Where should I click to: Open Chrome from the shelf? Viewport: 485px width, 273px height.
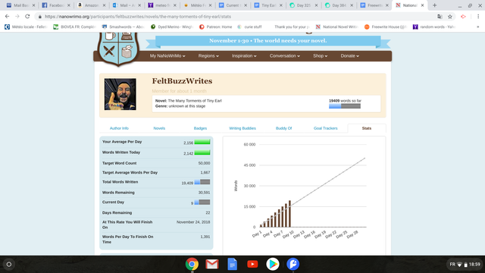[192, 264]
